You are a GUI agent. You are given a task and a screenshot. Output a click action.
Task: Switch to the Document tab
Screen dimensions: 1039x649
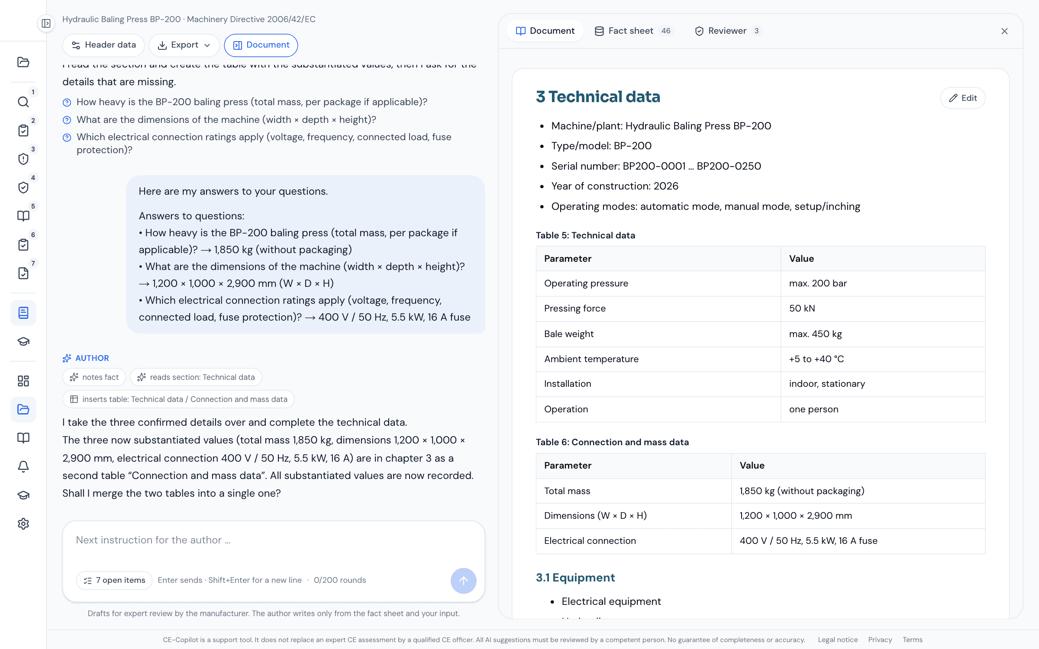(x=545, y=31)
